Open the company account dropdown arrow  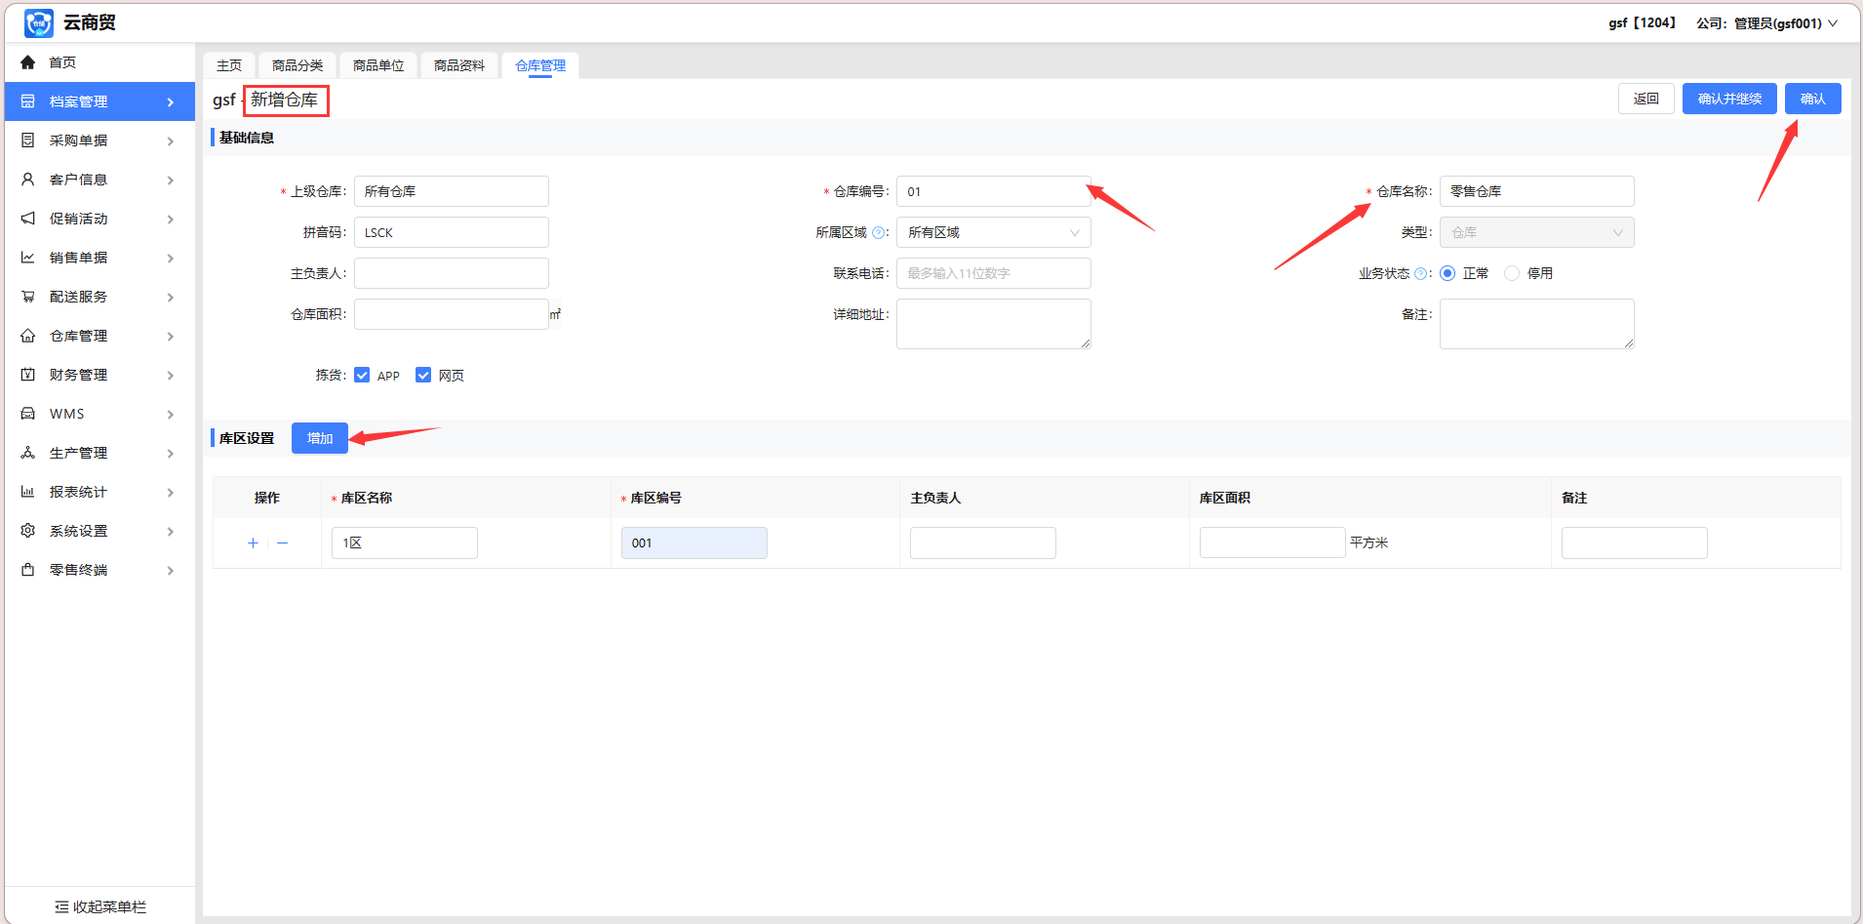pos(1833,23)
